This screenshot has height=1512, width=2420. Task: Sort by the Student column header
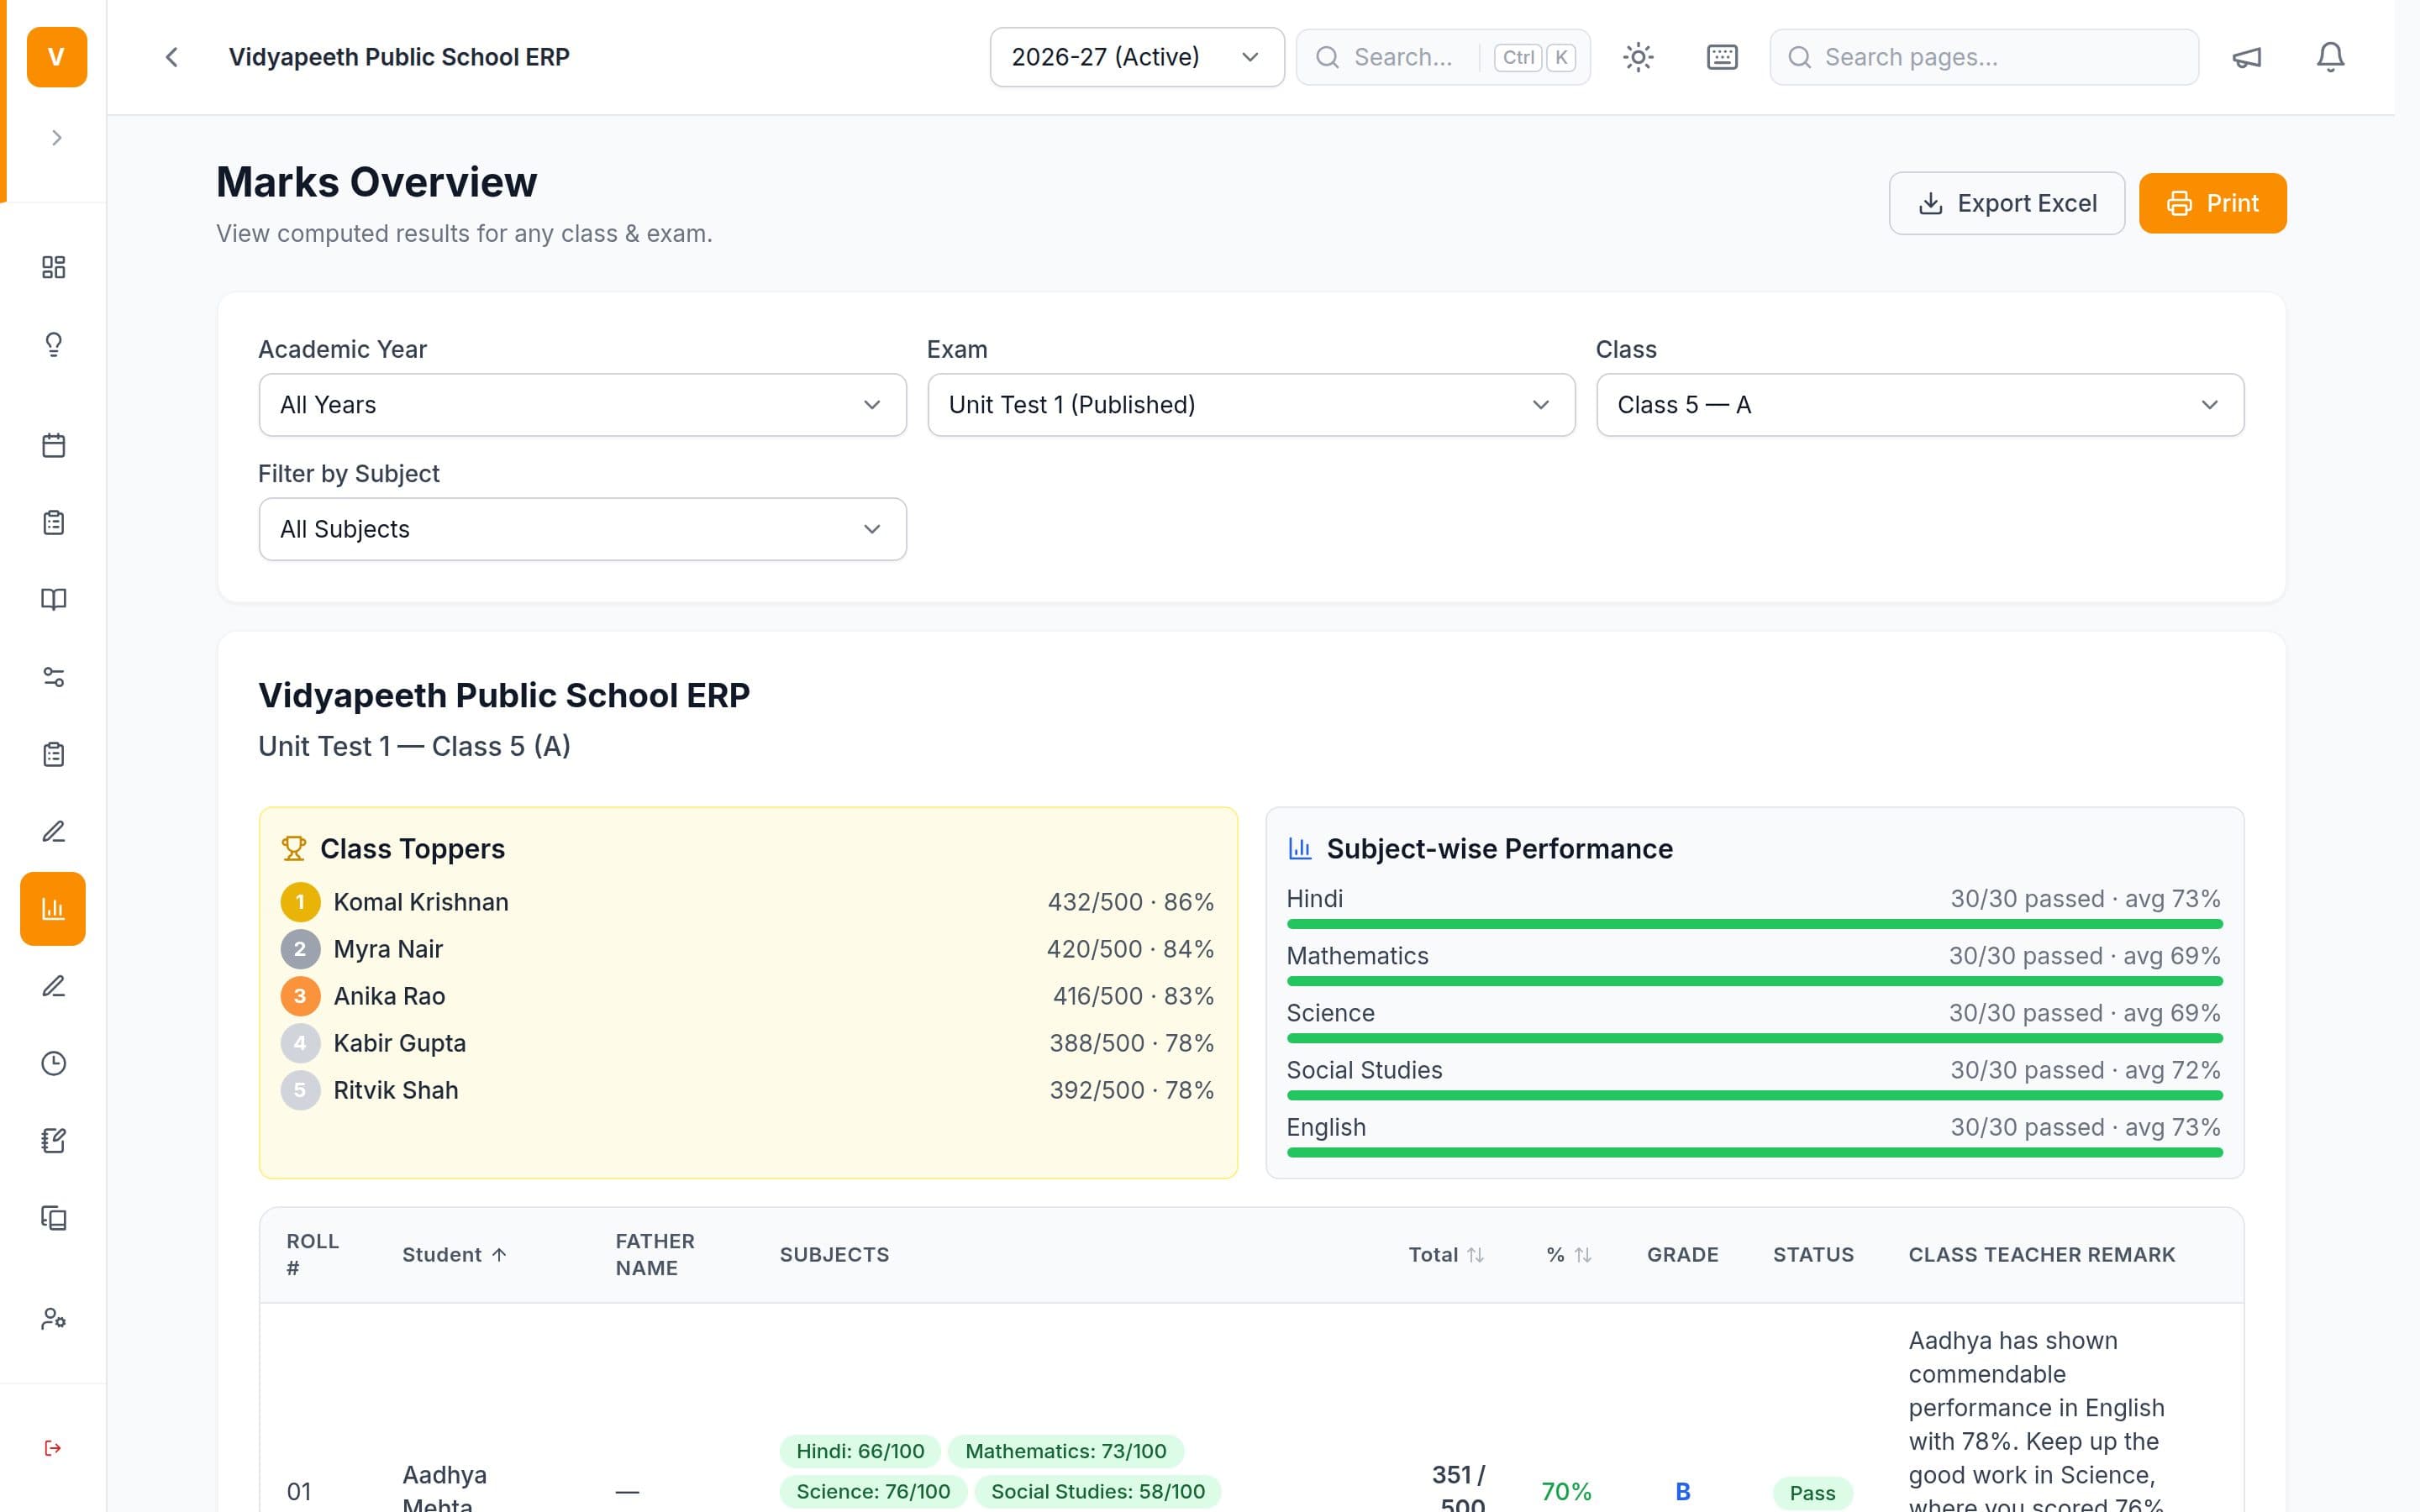(x=455, y=1254)
